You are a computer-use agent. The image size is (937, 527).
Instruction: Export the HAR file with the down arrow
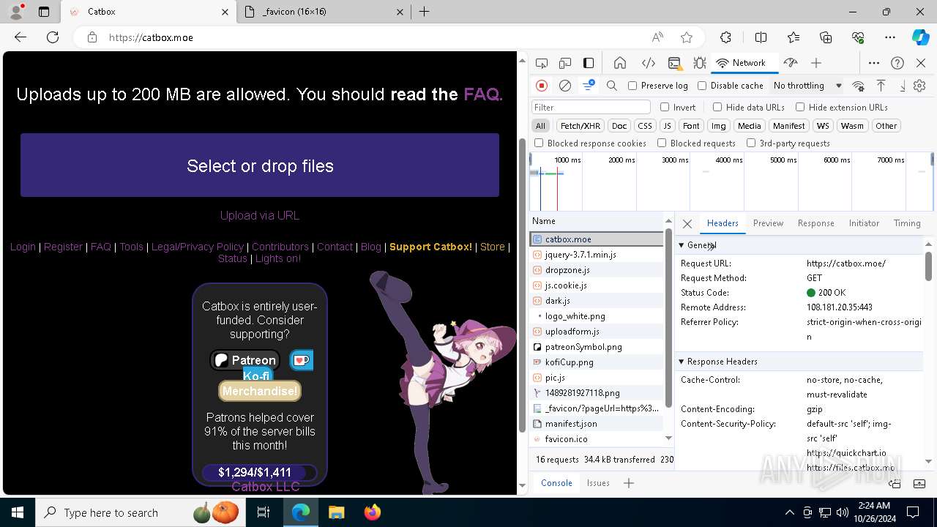903,86
